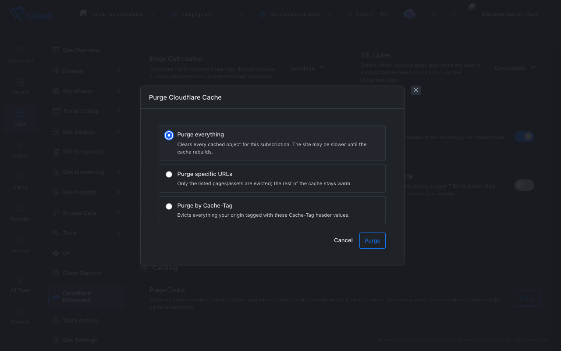Cancel the Purge Cloudflare Cache dialog

click(343, 240)
